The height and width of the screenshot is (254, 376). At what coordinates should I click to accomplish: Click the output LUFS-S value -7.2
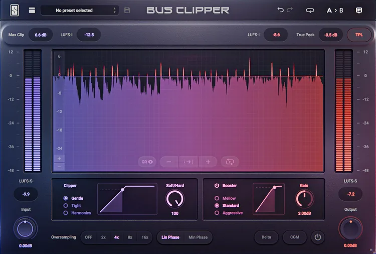(350, 194)
